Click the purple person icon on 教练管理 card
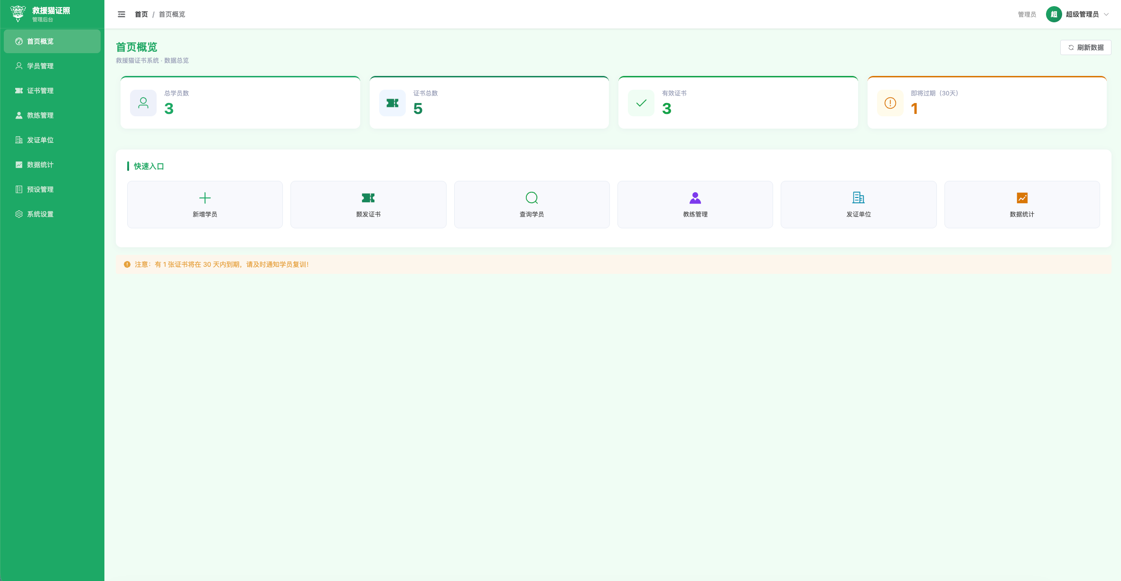This screenshot has width=1121, height=581. [695, 198]
